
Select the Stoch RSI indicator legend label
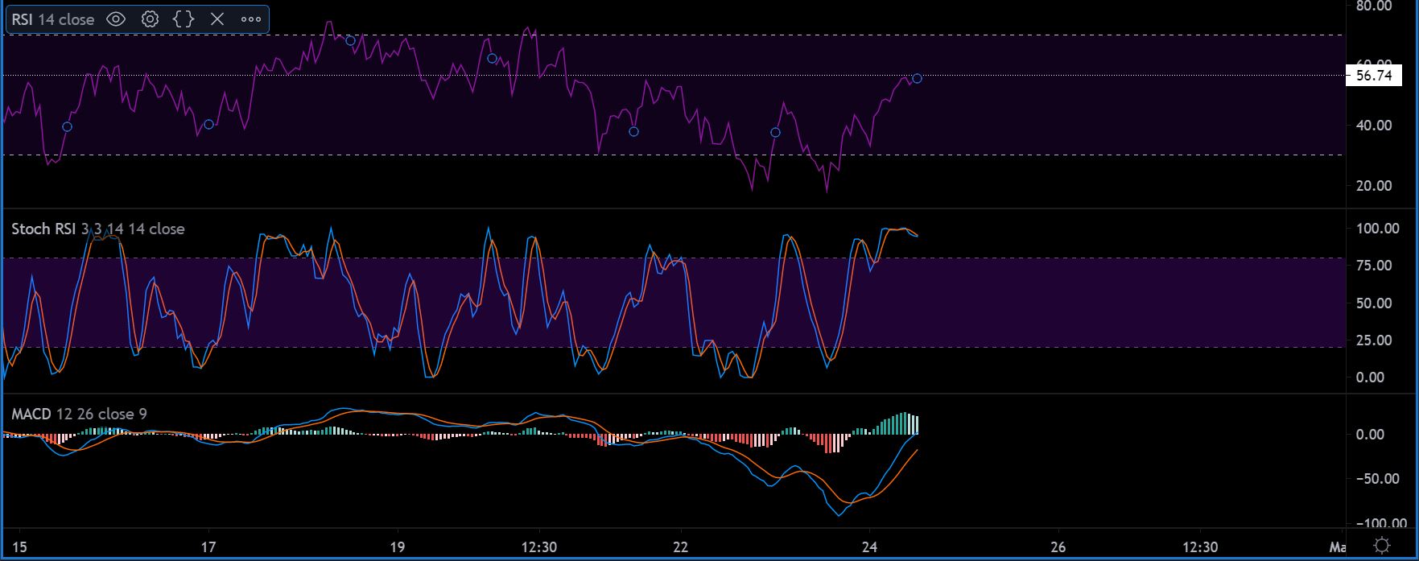point(97,229)
